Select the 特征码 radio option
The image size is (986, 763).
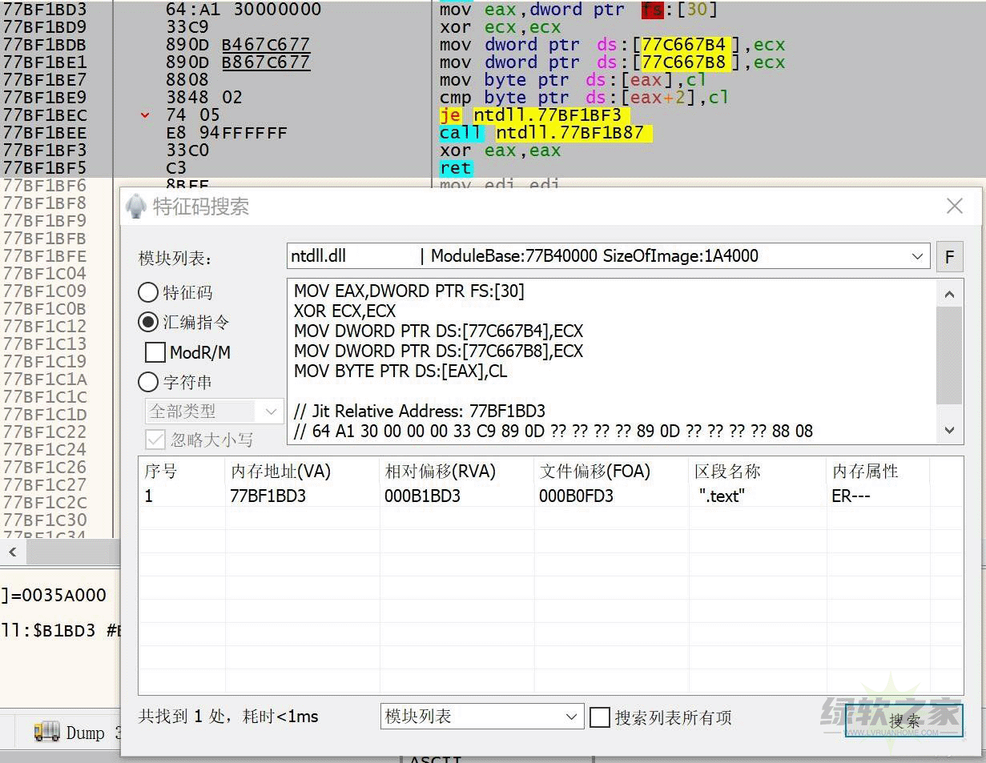148,292
